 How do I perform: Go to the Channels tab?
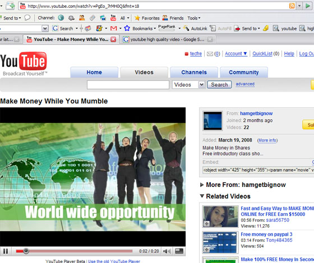(x=194, y=72)
